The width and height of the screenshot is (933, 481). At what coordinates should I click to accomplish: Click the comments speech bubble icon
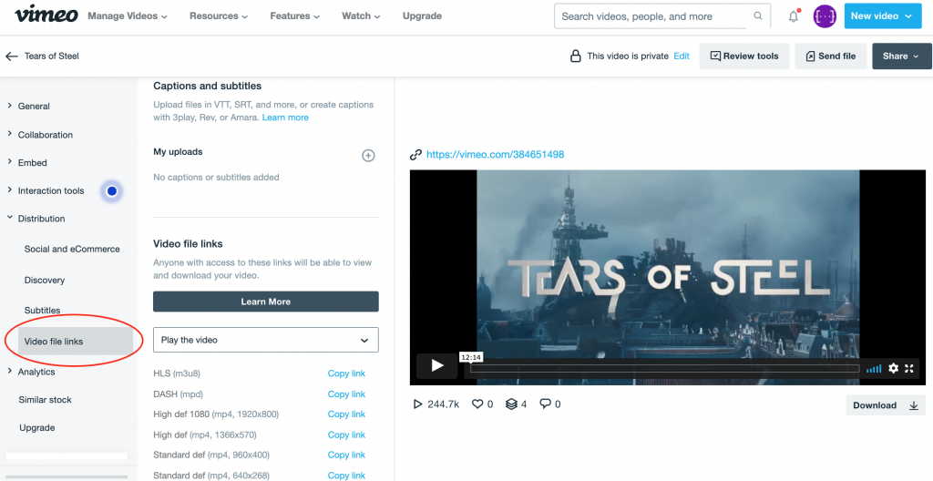pyautogui.click(x=545, y=404)
